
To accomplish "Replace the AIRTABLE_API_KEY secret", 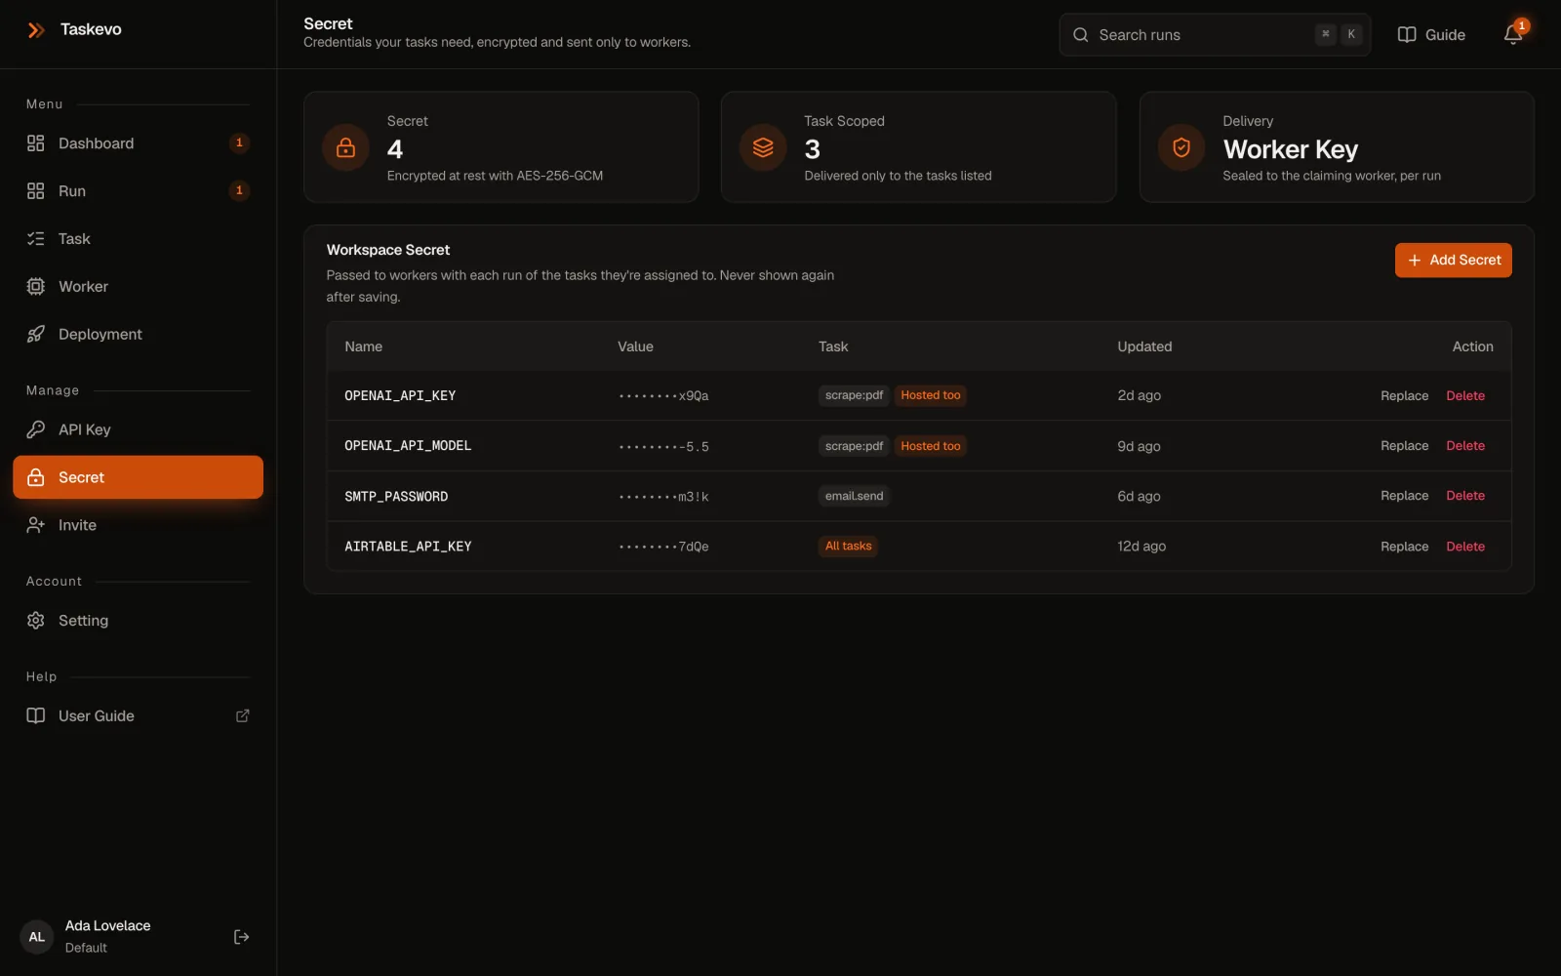I will click(1404, 547).
